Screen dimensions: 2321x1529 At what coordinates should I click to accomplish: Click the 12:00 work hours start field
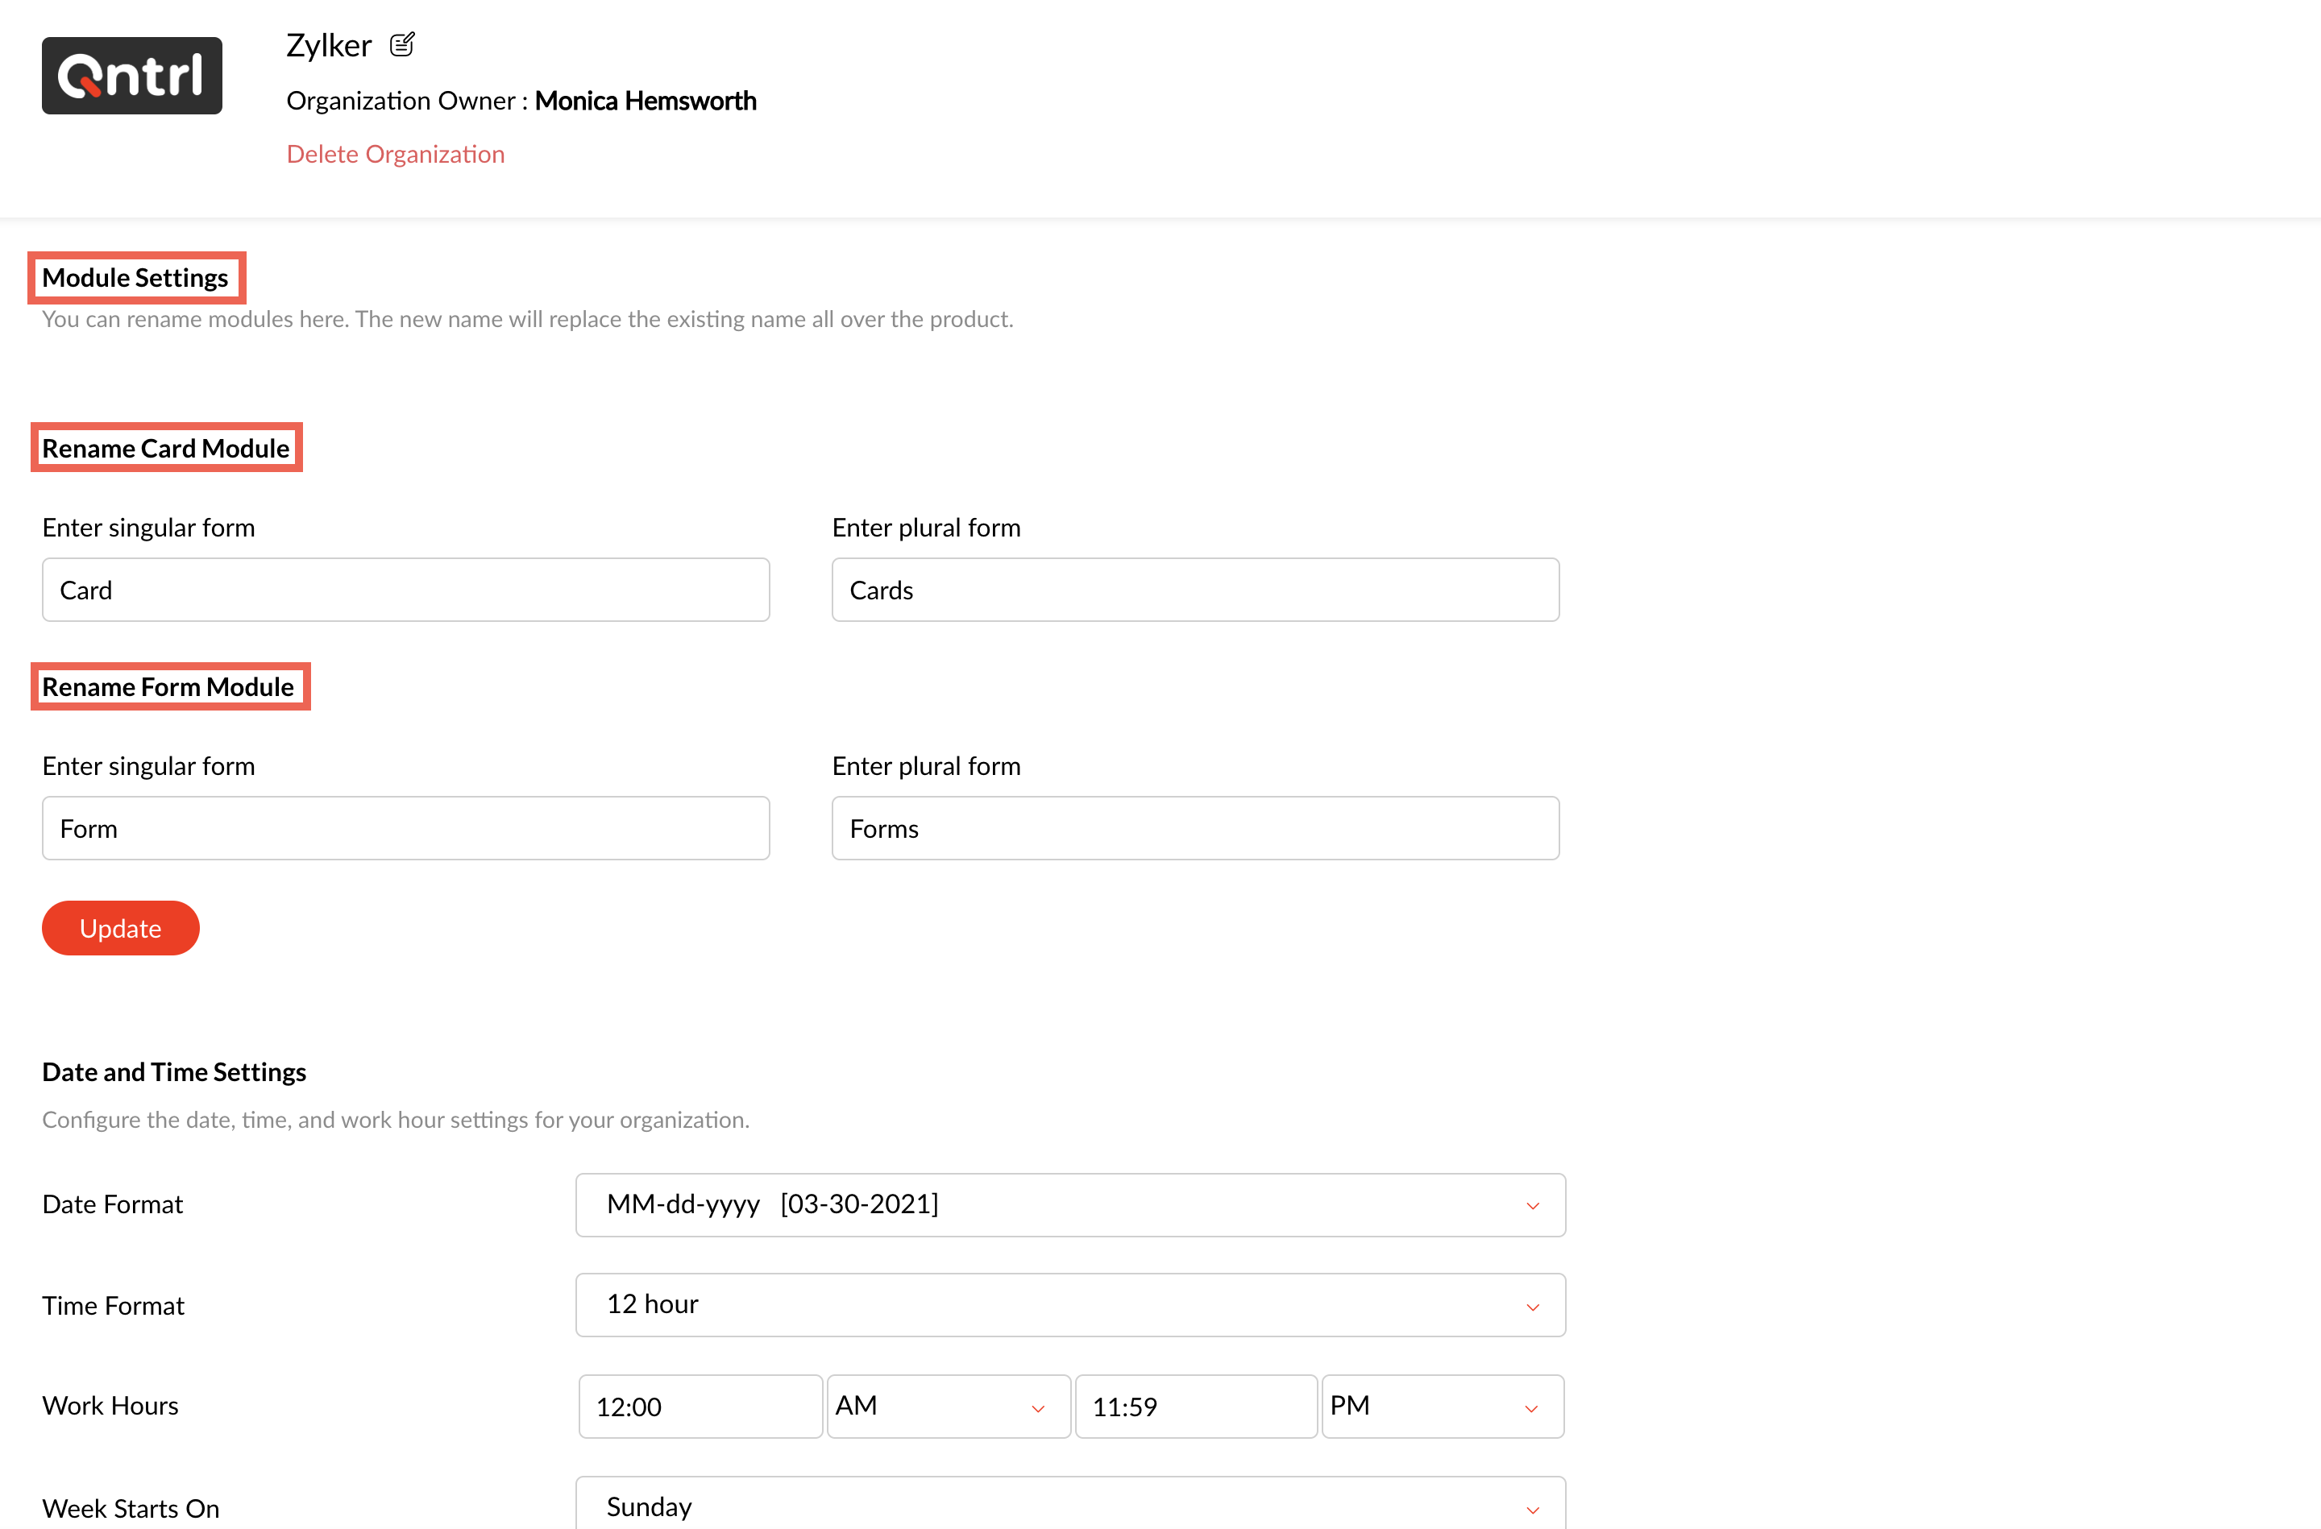[700, 1406]
